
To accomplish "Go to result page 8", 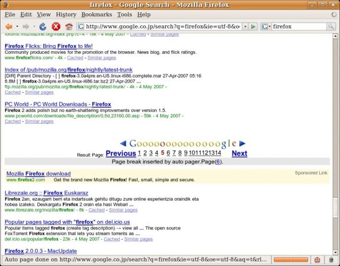I will (x=180, y=153).
